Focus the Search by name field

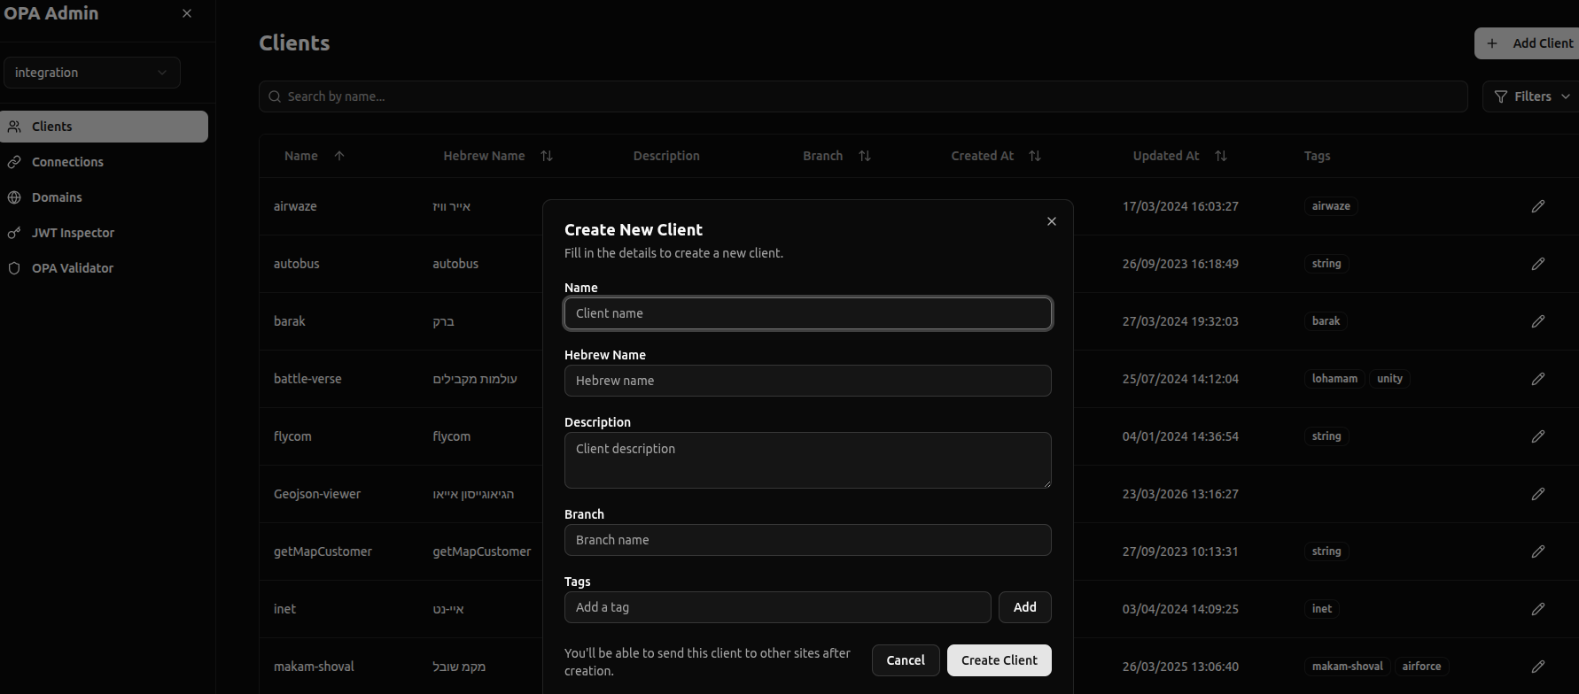click(x=863, y=96)
